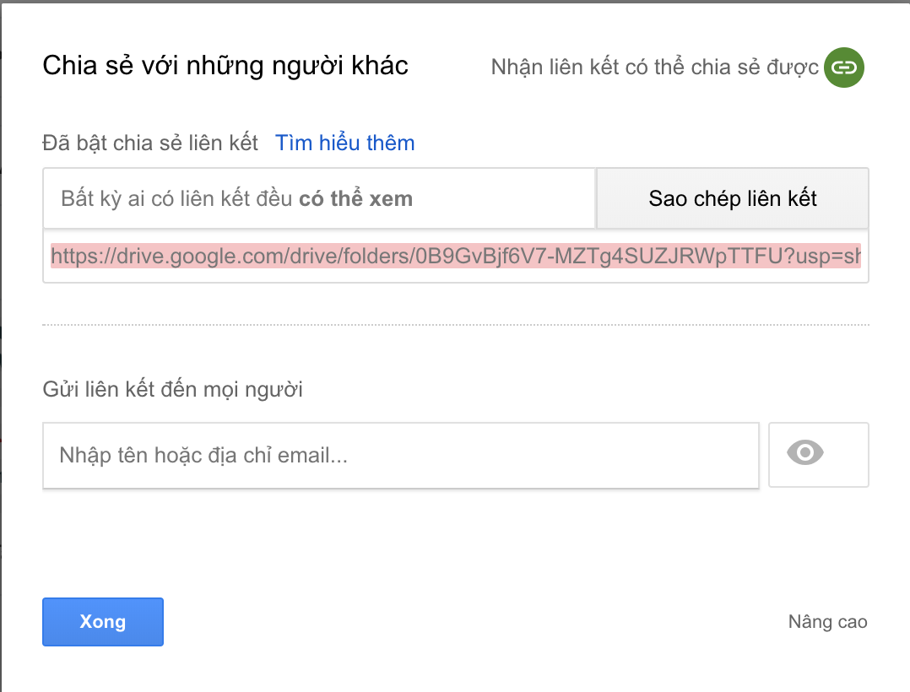Click the highlighted Drive folder URL field
The image size is (910, 692).
456,257
